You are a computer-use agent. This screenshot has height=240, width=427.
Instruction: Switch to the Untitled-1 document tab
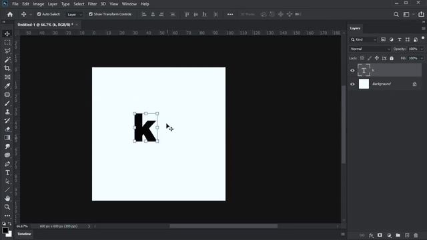[x=45, y=25]
